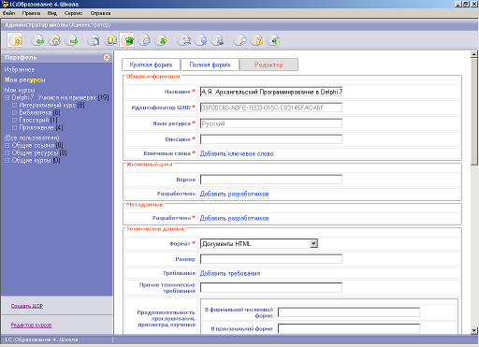Open the Редактор курсов link
479x347 pixels.
32,325
